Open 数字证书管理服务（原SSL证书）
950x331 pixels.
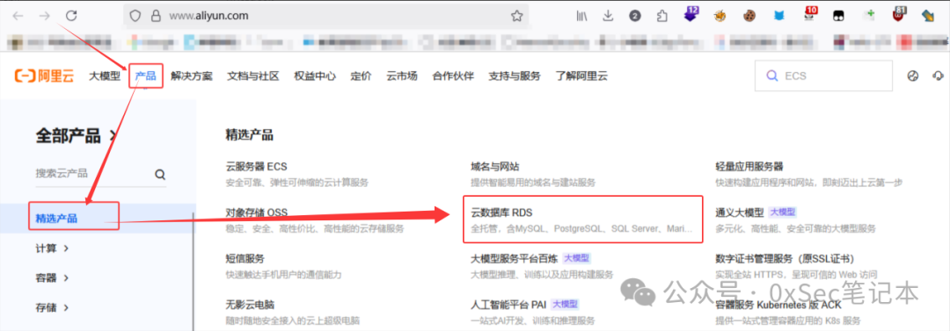(x=786, y=258)
